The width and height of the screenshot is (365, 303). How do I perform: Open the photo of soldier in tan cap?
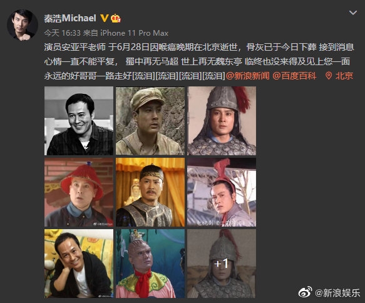tap(150, 121)
